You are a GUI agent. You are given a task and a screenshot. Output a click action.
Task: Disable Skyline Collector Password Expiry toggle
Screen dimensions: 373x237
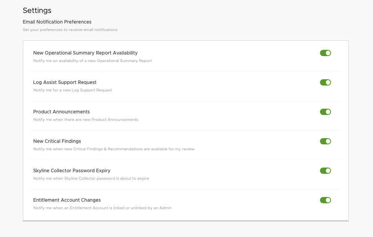(325, 171)
